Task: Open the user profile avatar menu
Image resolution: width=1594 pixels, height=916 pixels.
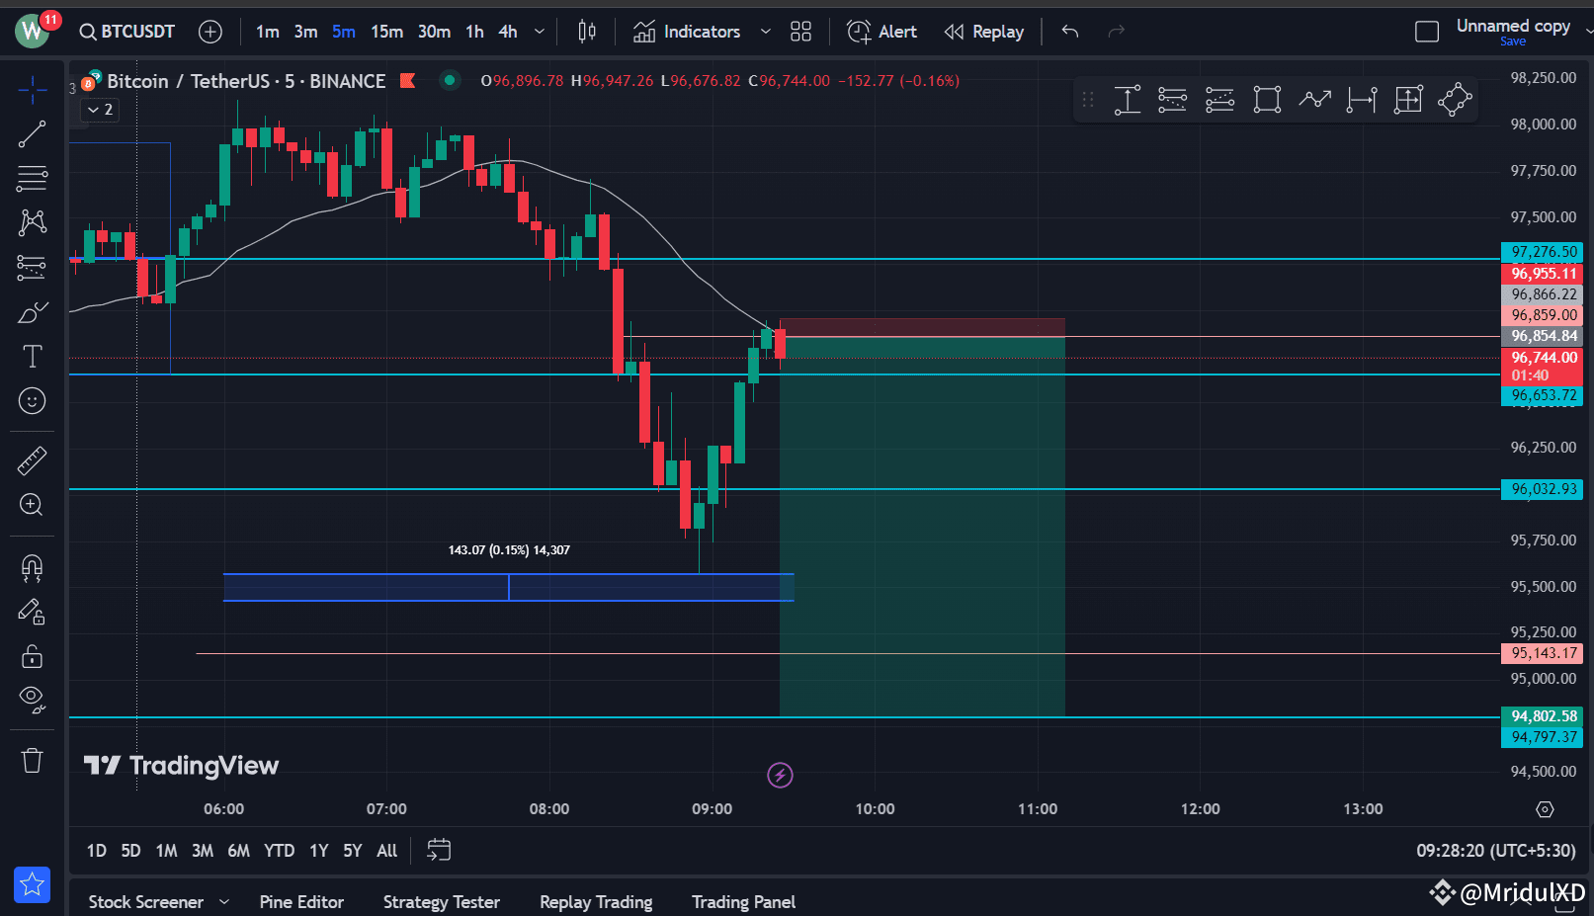Action: 33,32
